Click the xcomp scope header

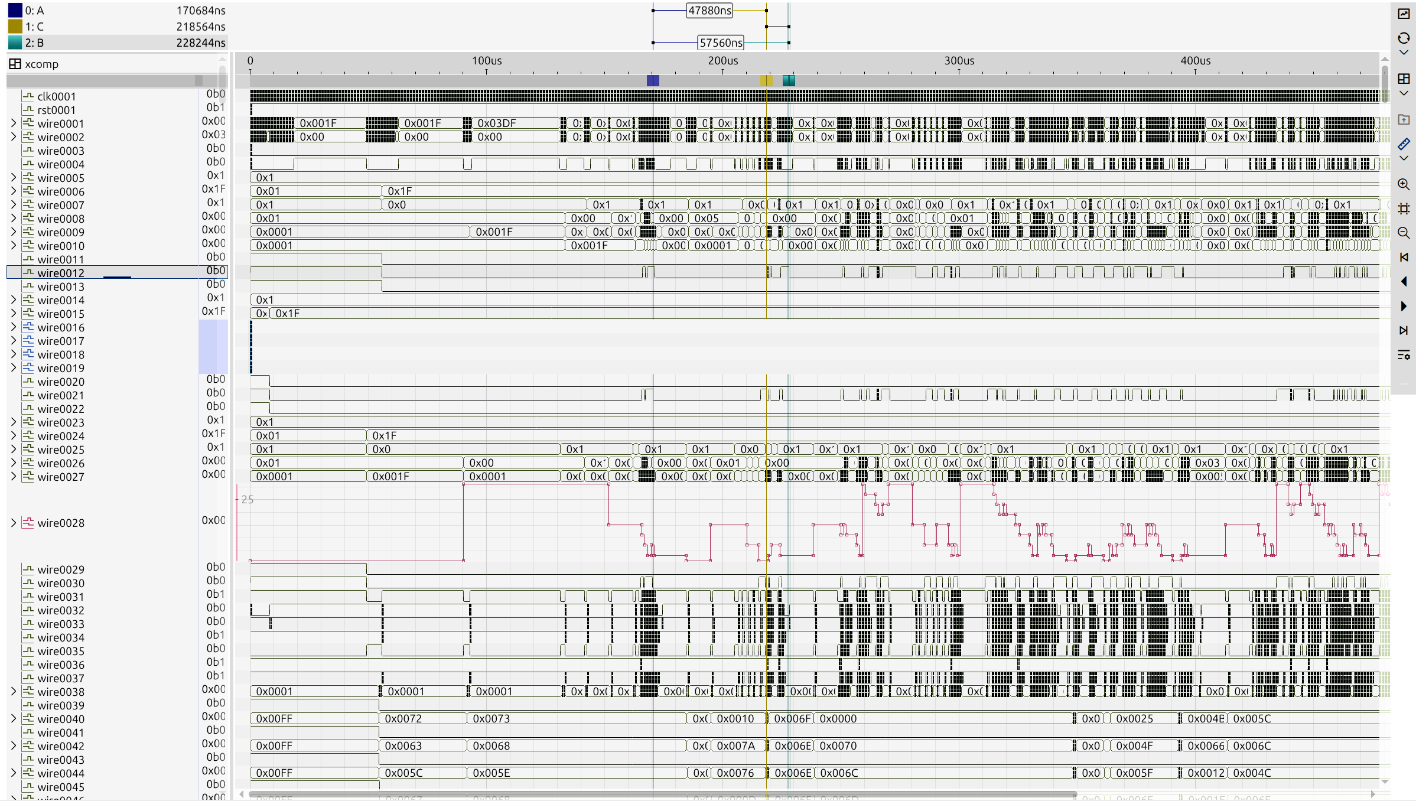41,64
